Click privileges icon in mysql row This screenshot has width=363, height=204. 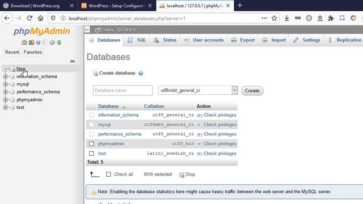[x=200, y=125]
